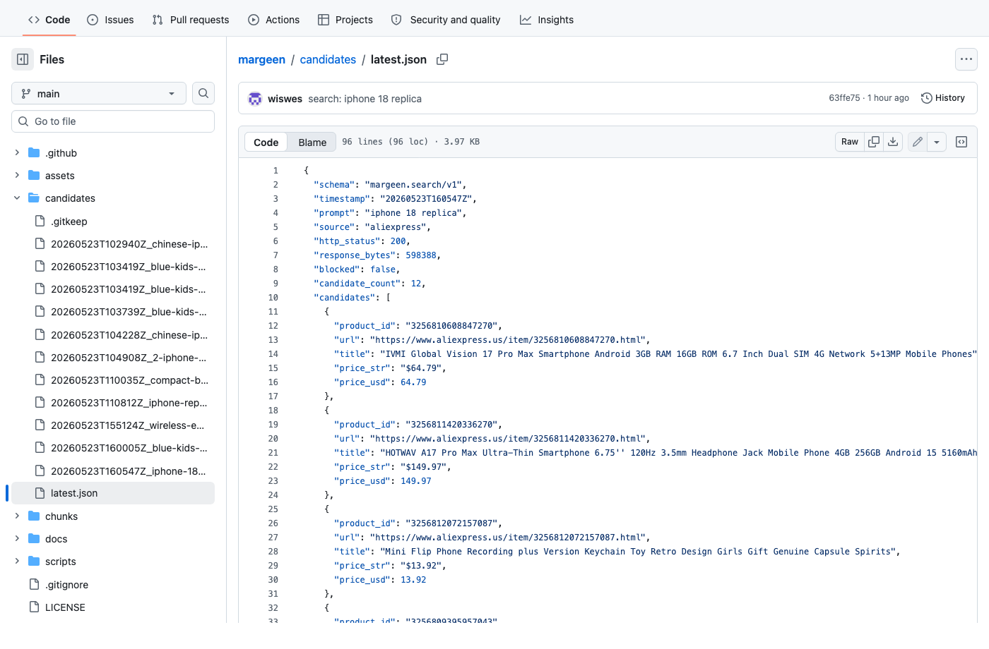The image size is (989, 649).
Task: Copy file path icon next to latest.json
Action: [442, 59]
